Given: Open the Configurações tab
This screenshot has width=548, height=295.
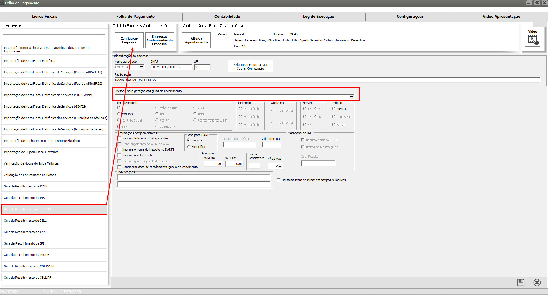Looking at the screenshot, I should click(410, 17).
